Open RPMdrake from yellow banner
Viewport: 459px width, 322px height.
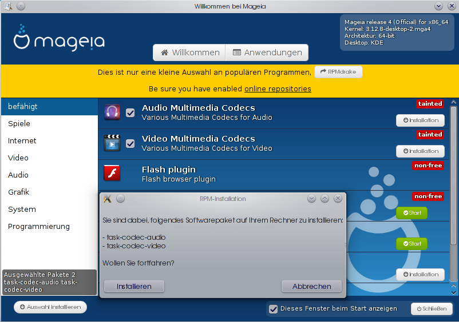point(338,72)
